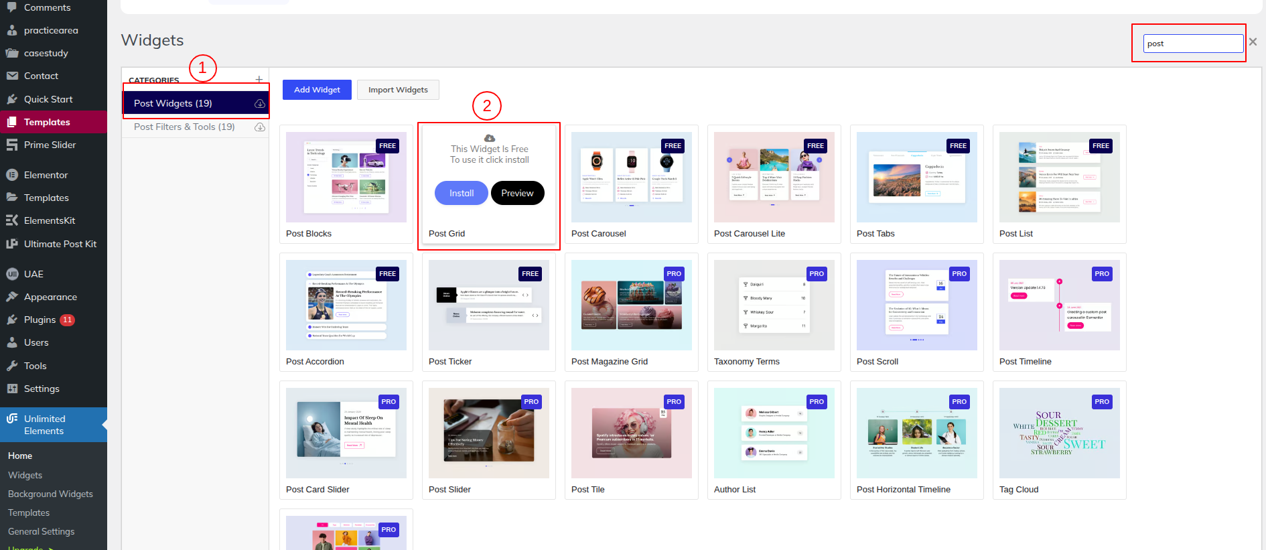Open the Author List widget thumbnail
The image size is (1266, 550).
click(x=774, y=433)
